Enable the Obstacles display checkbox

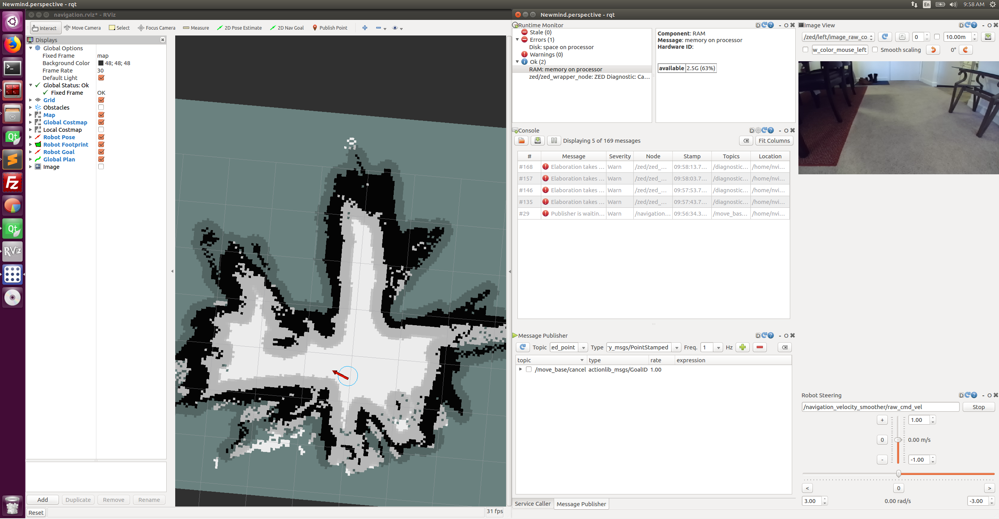[101, 107]
